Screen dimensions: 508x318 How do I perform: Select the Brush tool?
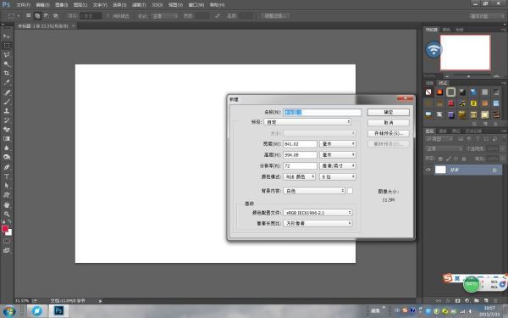[7, 102]
